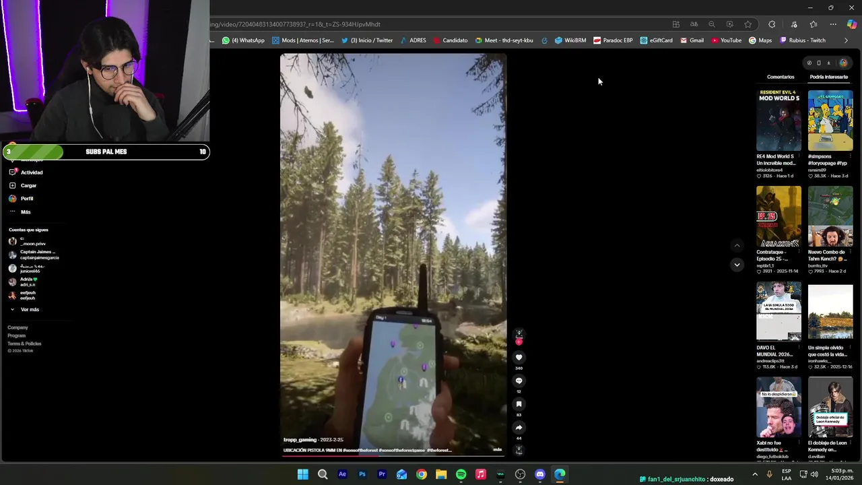Click the phone icon in the floating pill
The height and width of the screenshot is (485, 862).
point(819,63)
